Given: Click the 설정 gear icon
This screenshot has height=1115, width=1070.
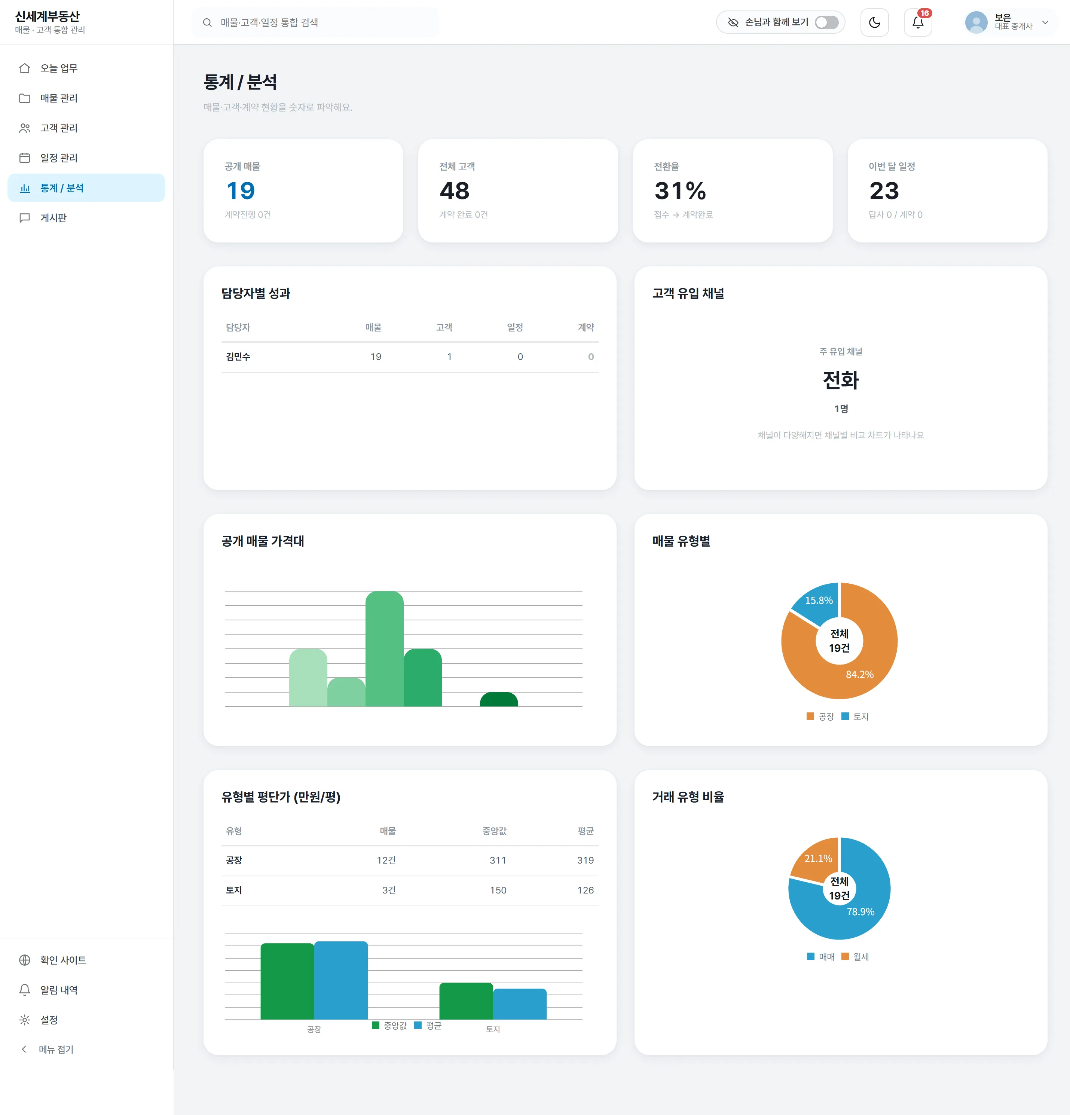Looking at the screenshot, I should (24, 1020).
